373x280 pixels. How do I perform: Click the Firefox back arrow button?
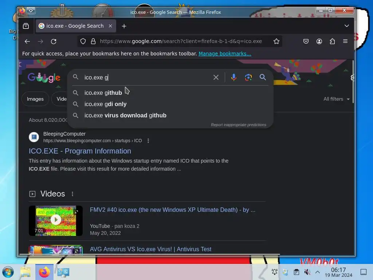[x=27, y=42]
